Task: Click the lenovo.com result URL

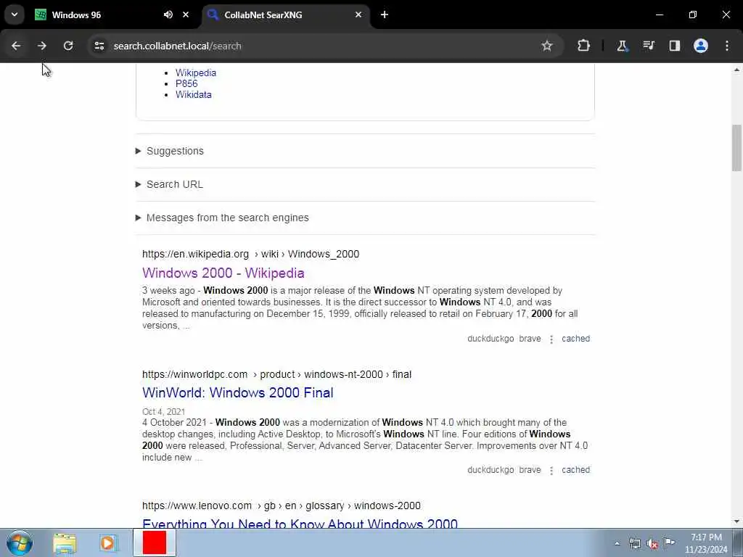Action: [282, 506]
